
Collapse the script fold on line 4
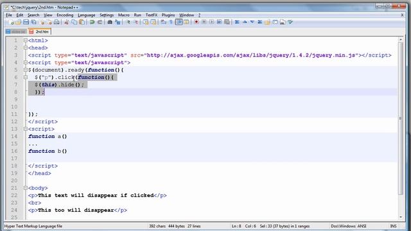(x=26, y=63)
